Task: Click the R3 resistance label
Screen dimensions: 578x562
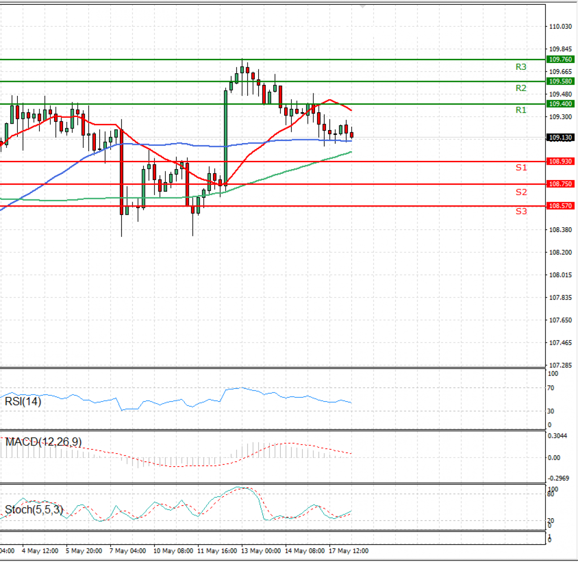Action: coord(521,67)
